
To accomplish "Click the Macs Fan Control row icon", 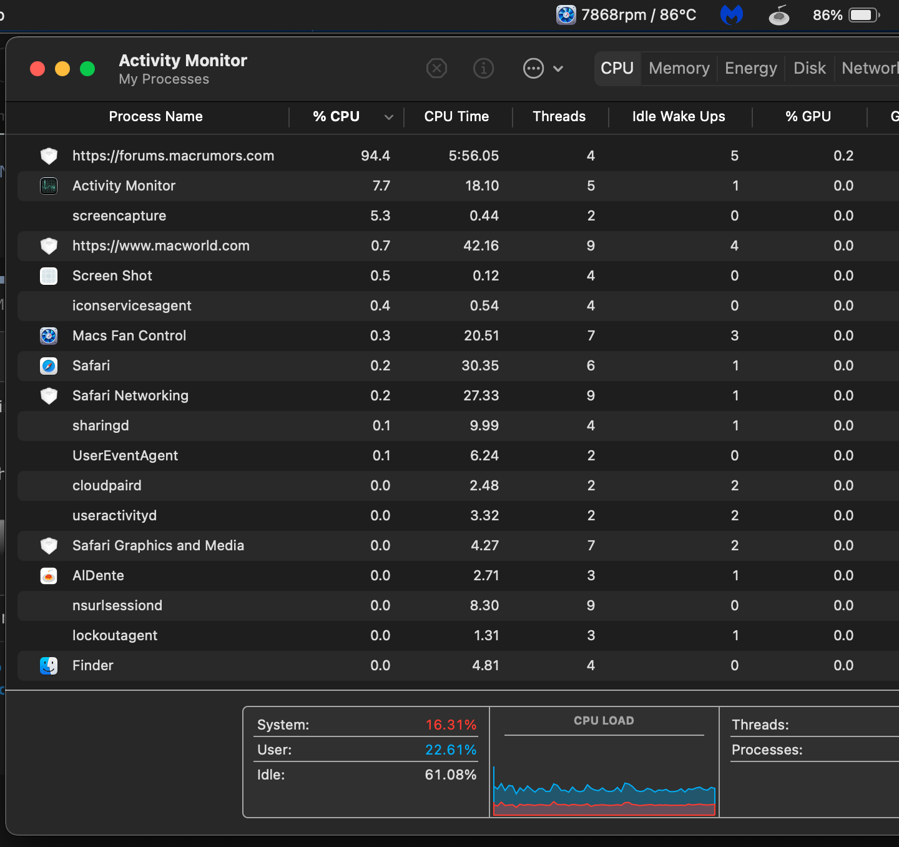I will (x=49, y=335).
